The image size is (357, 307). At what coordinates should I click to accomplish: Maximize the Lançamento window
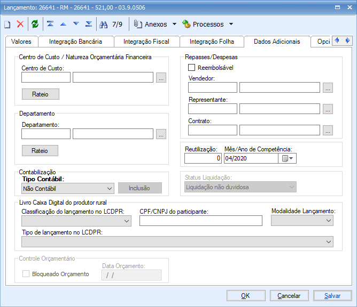click(337, 7)
